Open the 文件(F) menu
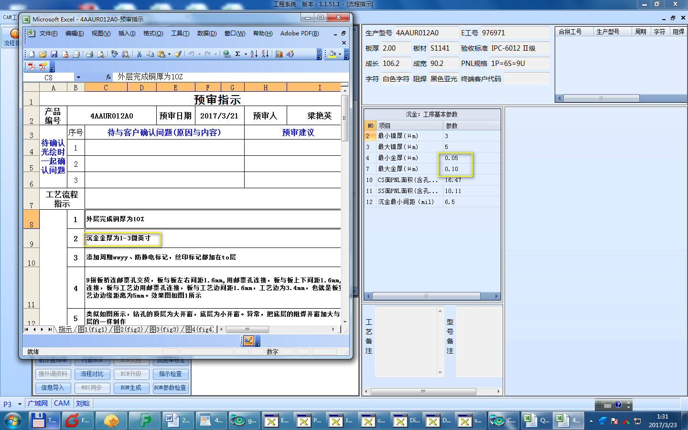 (48, 33)
